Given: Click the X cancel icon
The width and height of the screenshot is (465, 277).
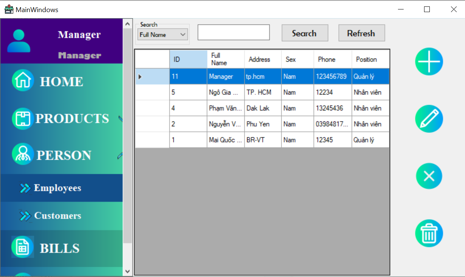Looking at the screenshot, I should pos(429,176).
